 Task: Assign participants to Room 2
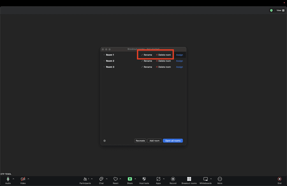(x=179, y=61)
